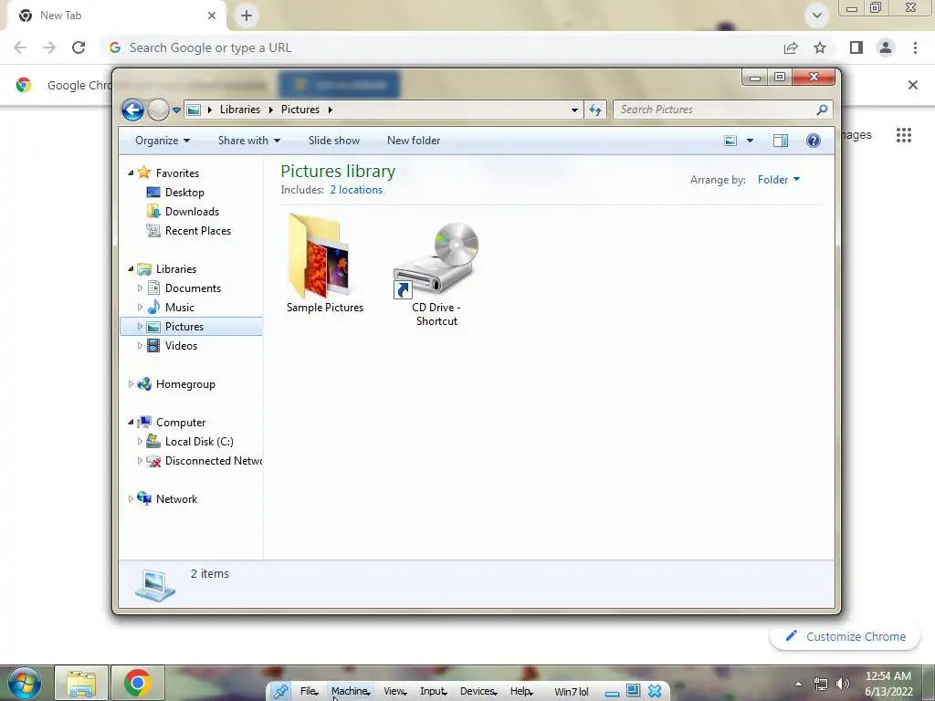The width and height of the screenshot is (935, 701).
Task: Open the view options dropdown arrow
Action: [751, 141]
